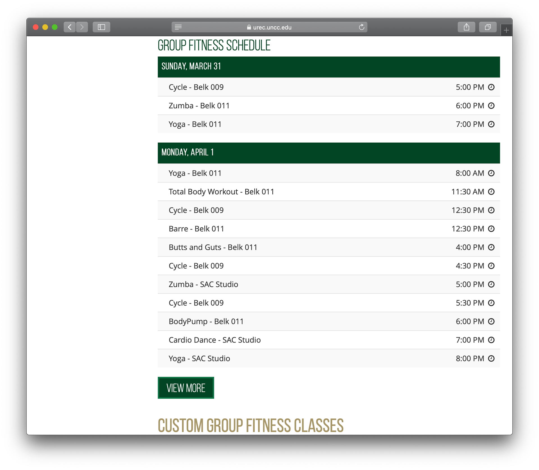Click the VIEW MORE button
The image size is (539, 470).
(186, 388)
